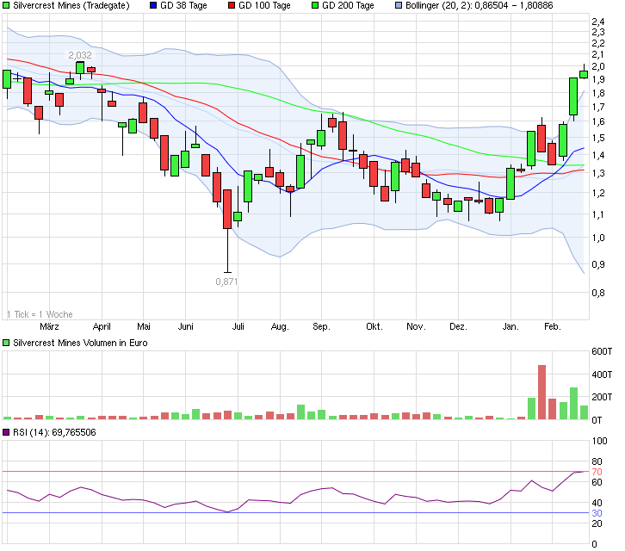Click the blue 30 RSI oversold label
Image resolution: width=625 pixels, height=551 pixels.
[x=597, y=514]
